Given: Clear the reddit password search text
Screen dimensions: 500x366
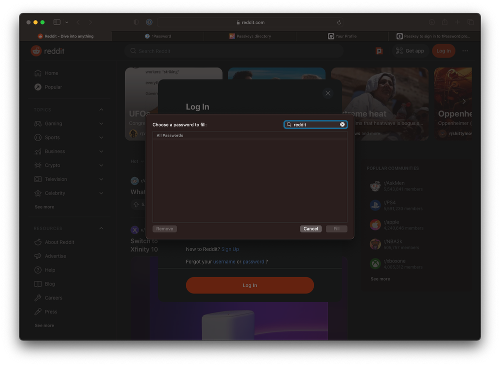Looking at the screenshot, I should coord(342,124).
